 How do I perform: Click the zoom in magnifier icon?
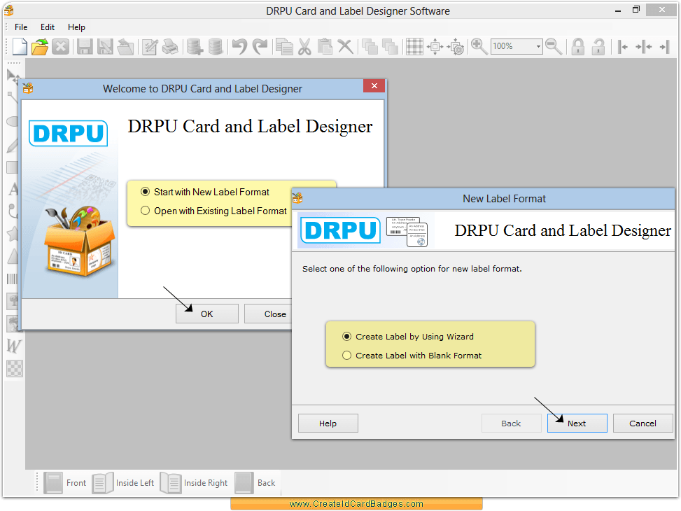[479, 46]
